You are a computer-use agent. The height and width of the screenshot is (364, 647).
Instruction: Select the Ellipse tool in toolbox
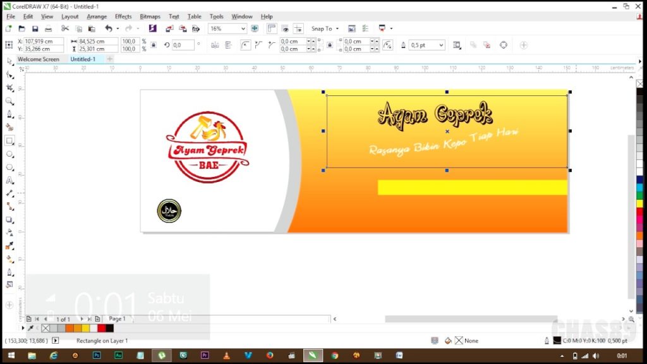(x=10, y=154)
